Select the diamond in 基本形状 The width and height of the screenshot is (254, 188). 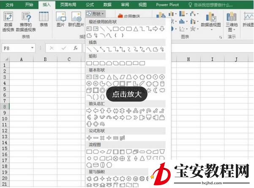coord(135,77)
